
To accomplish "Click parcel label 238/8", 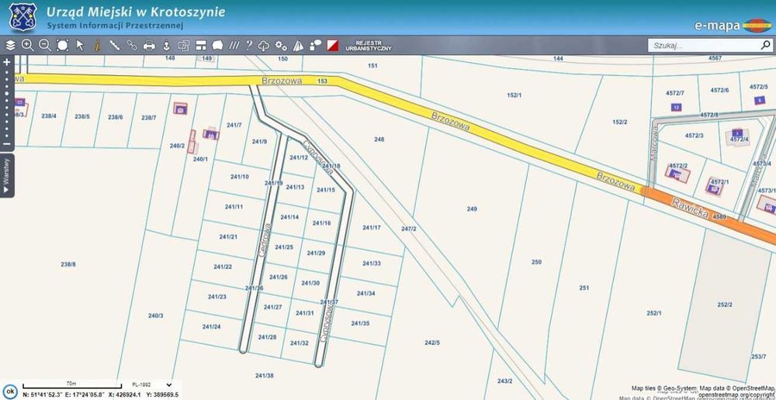I will 68,264.
